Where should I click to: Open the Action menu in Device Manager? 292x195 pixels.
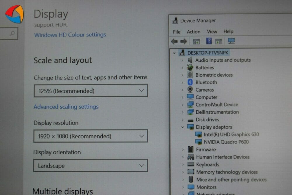tap(194, 32)
